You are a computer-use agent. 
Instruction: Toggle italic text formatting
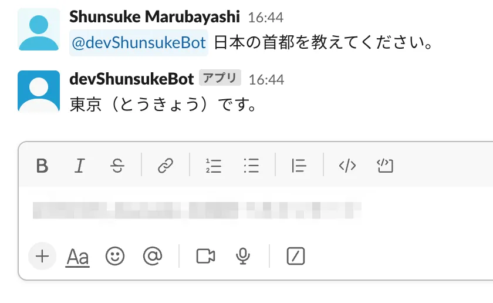click(79, 166)
